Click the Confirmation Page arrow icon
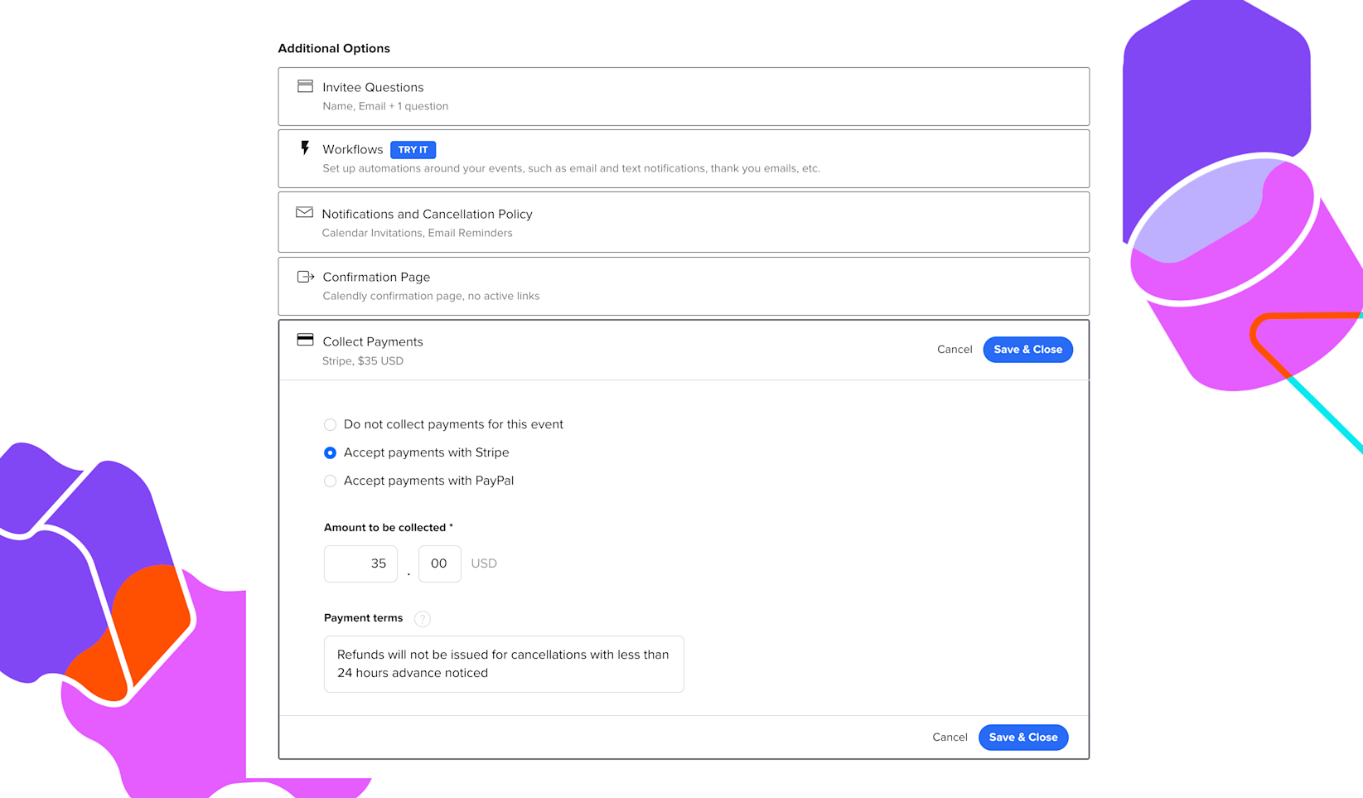1363x798 pixels. [x=305, y=277]
